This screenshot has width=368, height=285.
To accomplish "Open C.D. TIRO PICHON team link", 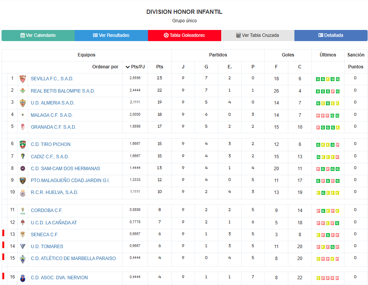I will pyautogui.click(x=51, y=144).
